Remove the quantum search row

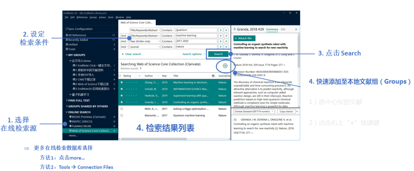226,30
